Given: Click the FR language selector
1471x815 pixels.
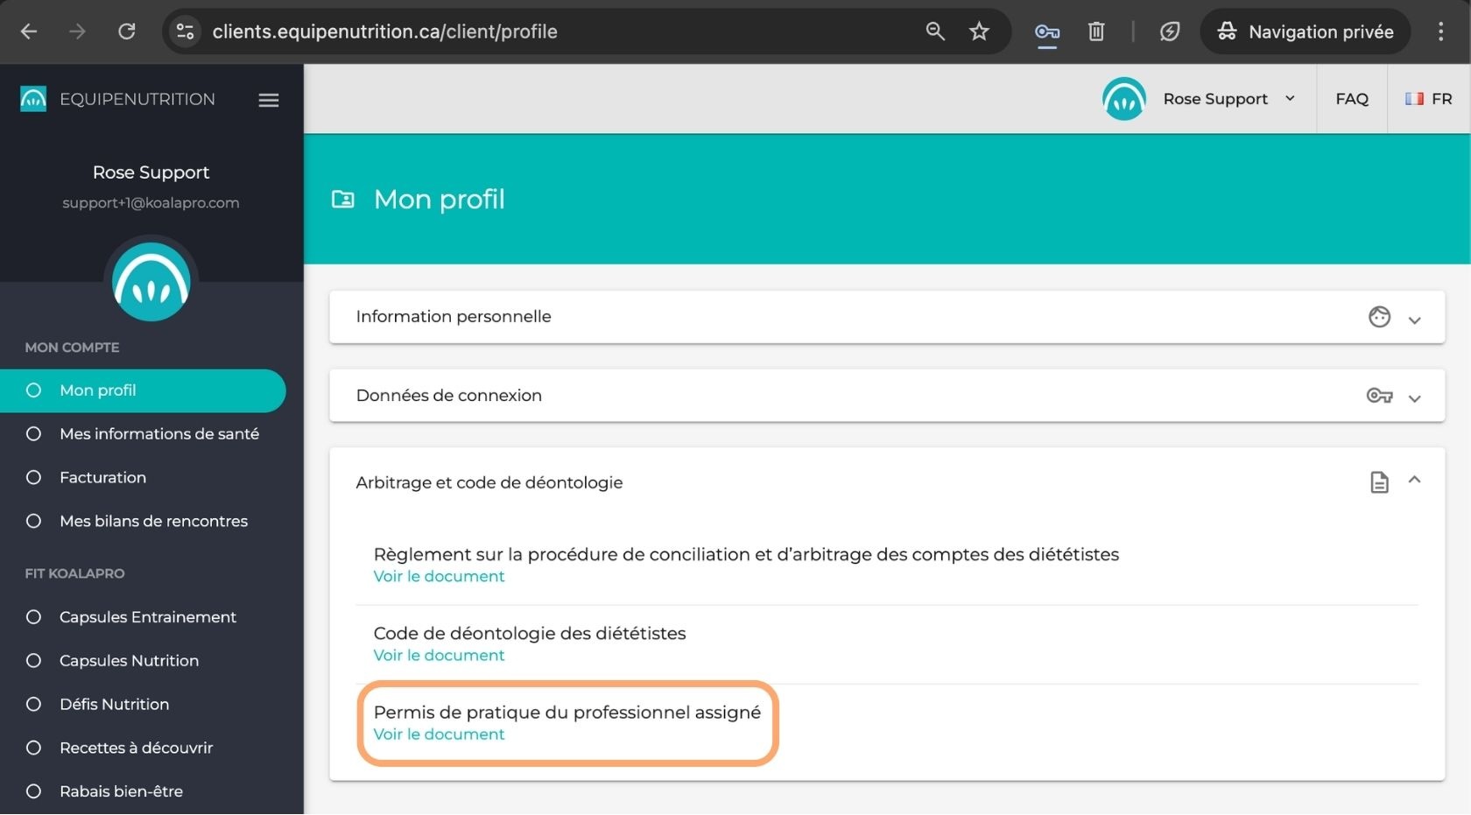Looking at the screenshot, I should [1428, 99].
